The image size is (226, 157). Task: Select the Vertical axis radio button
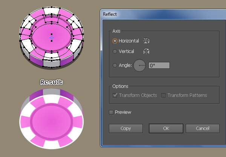[x=115, y=51]
